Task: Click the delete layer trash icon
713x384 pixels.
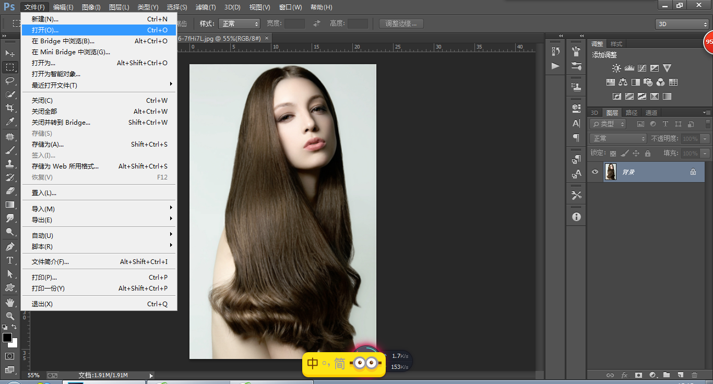Action: (694, 375)
